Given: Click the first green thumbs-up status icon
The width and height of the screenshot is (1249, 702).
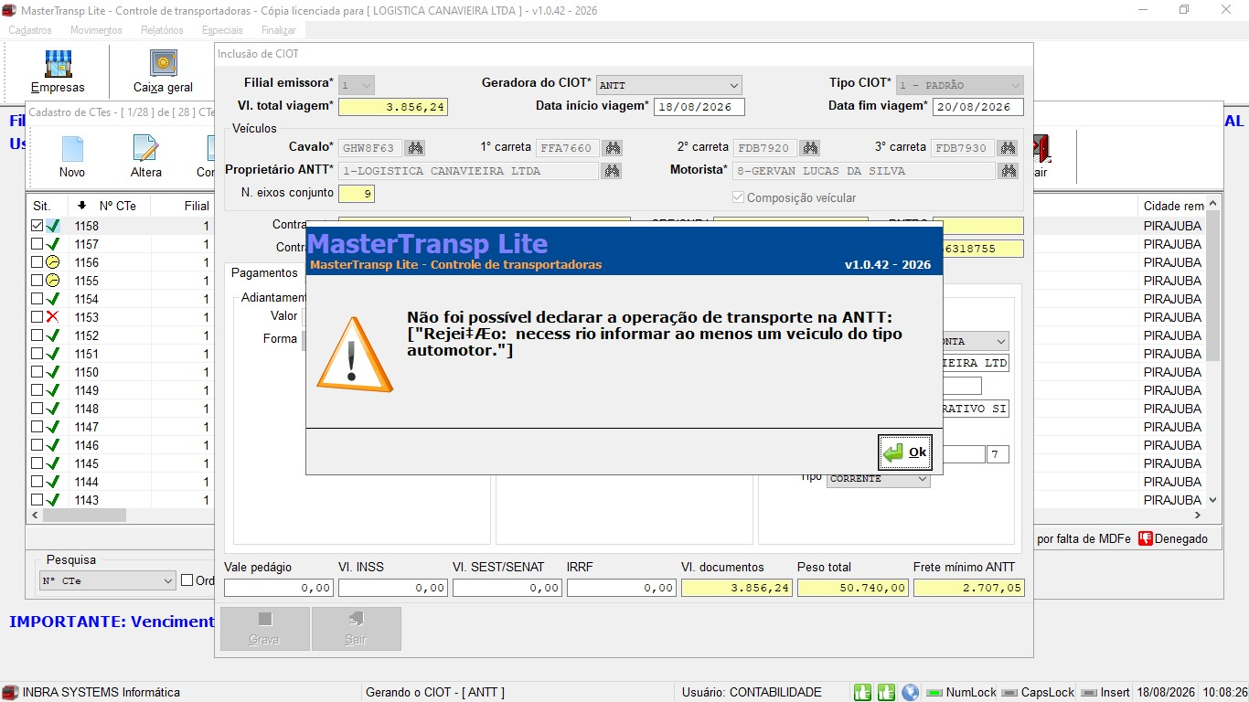Looking at the screenshot, I should (862, 692).
